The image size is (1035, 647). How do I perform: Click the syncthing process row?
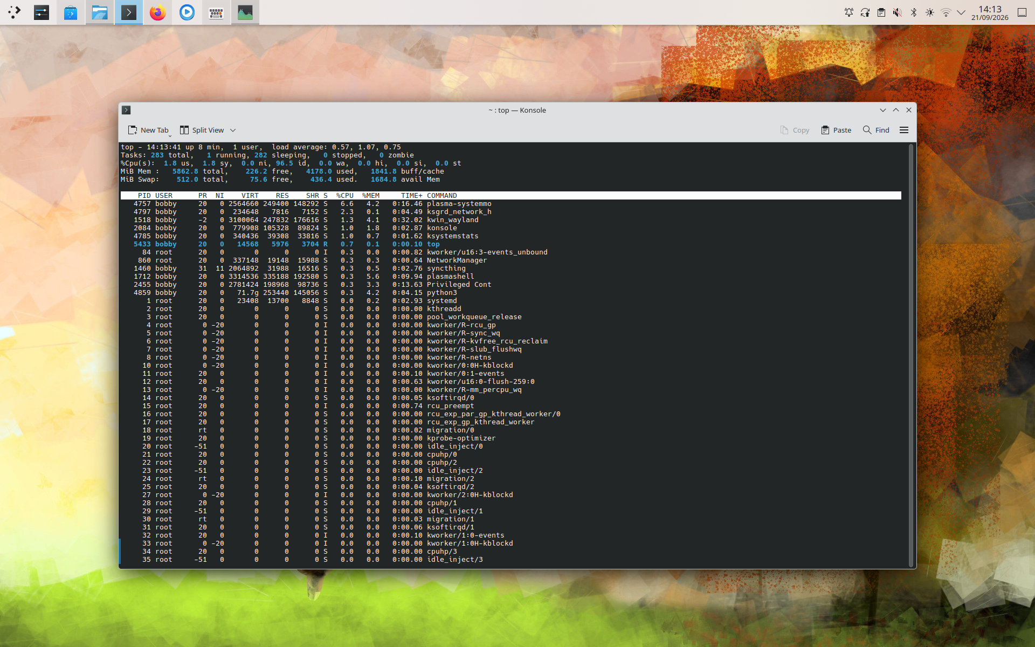pyautogui.click(x=511, y=269)
